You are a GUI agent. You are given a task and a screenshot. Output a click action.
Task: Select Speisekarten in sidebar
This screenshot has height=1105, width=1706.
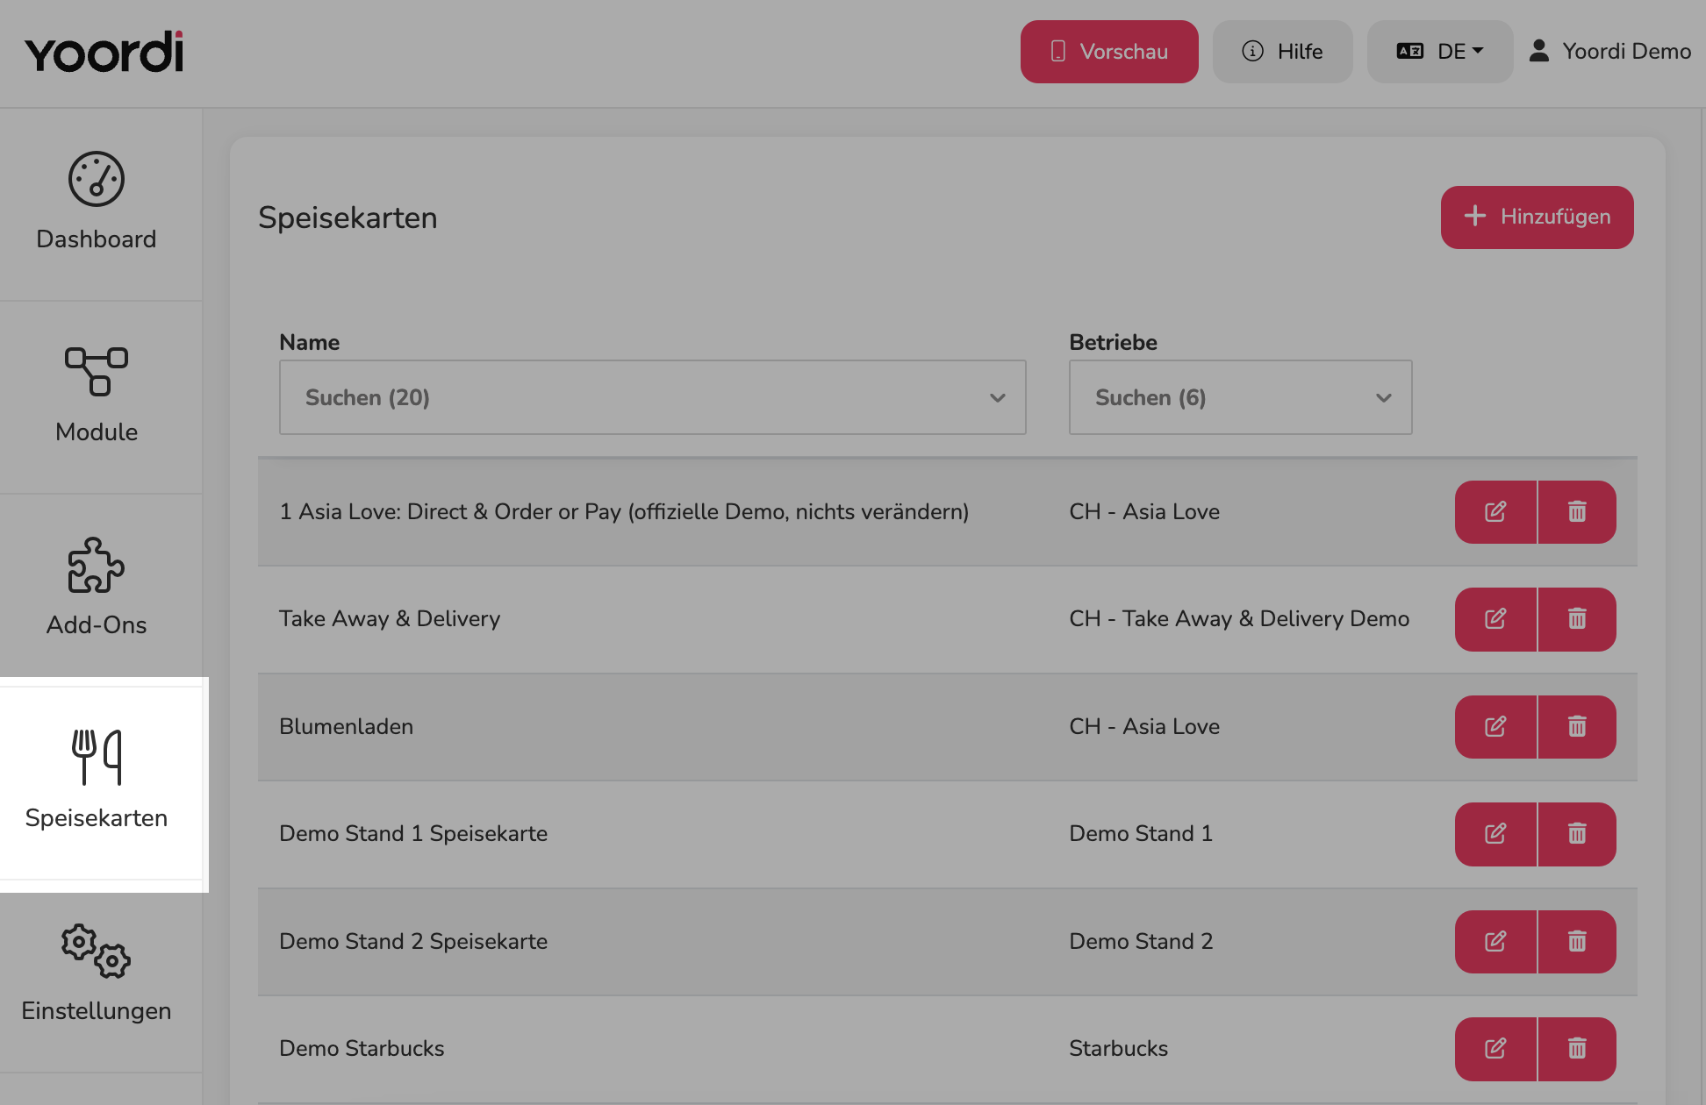click(x=97, y=782)
